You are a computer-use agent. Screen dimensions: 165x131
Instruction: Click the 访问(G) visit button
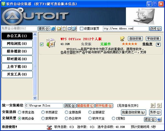click(x=155, y=29)
